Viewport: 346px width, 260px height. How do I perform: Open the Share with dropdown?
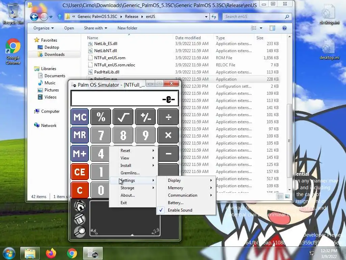96,28
